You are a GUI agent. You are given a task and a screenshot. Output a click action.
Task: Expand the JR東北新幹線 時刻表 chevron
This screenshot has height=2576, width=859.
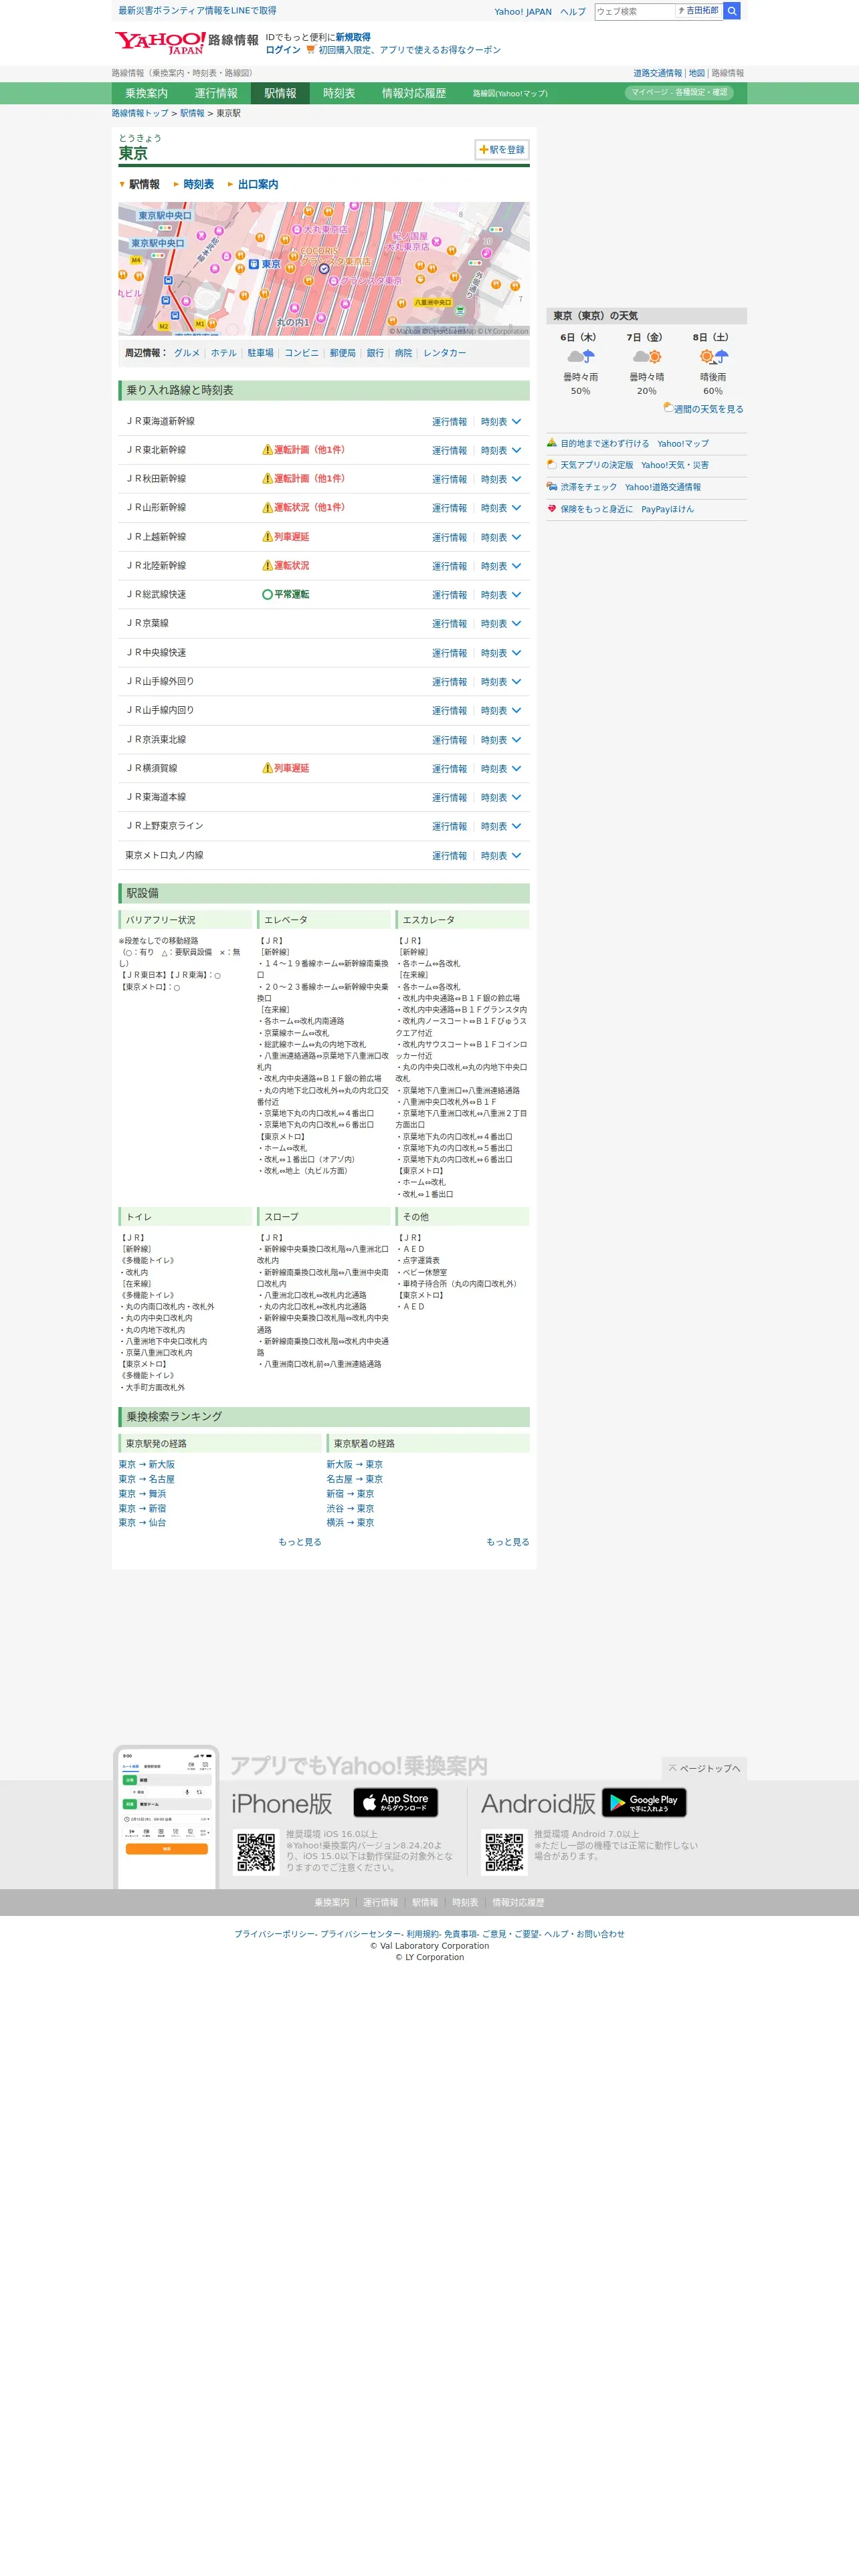coord(517,450)
